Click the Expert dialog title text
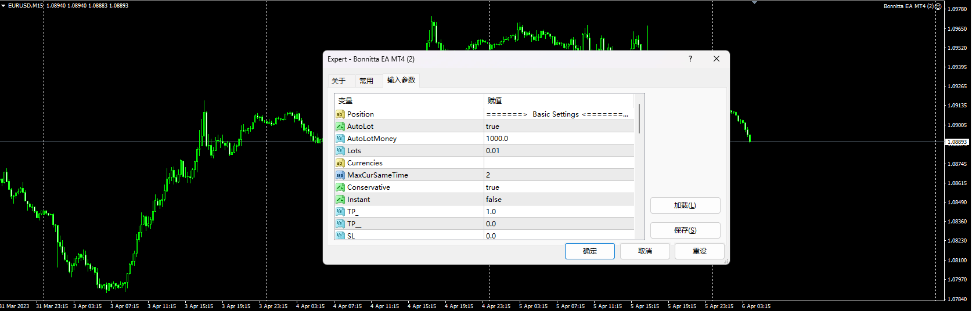This screenshot has height=311, width=972. click(371, 59)
